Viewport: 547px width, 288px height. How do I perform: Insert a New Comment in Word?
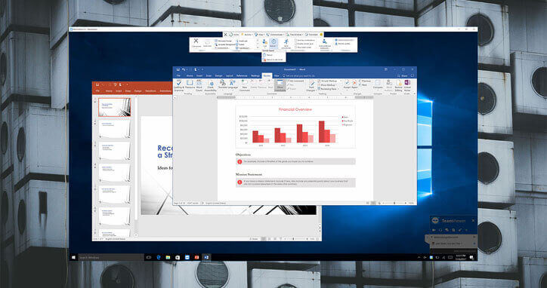point(244,86)
